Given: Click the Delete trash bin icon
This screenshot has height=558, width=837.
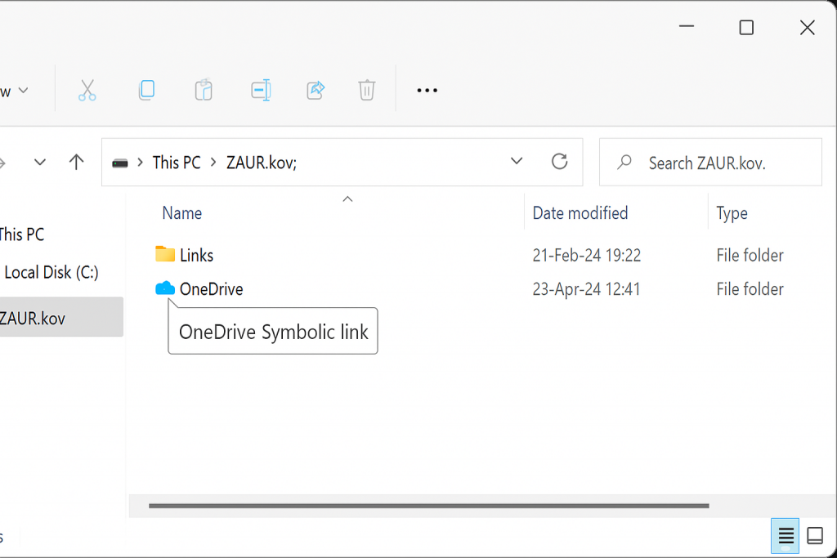Looking at the screenshot, I should (367, 90).
